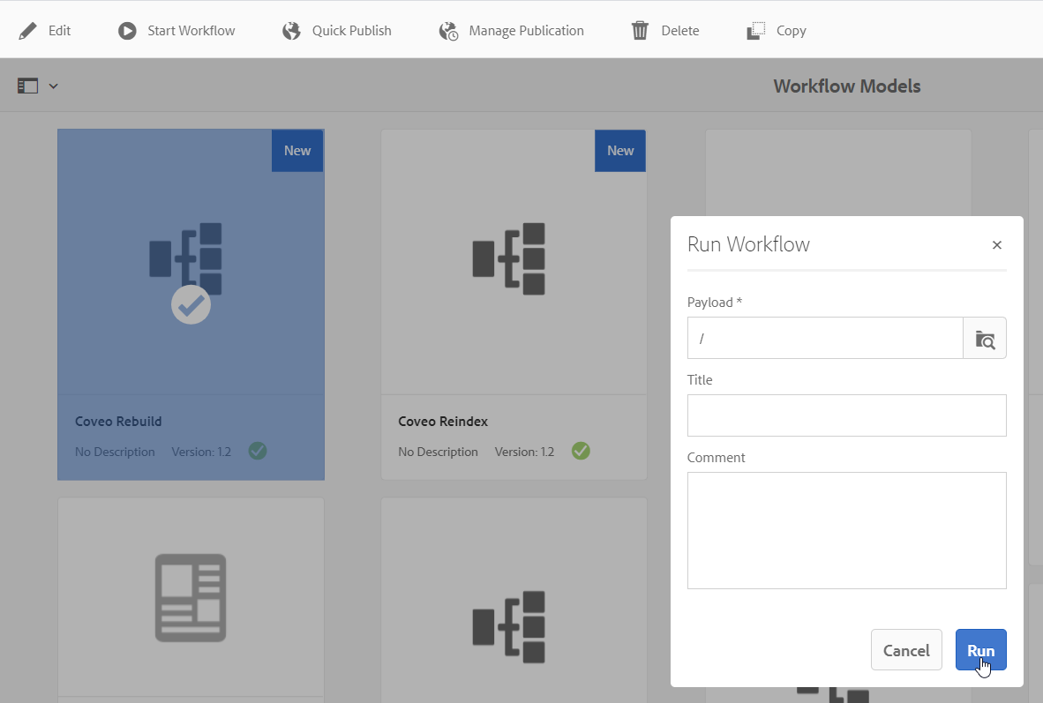Viewport: 1043px width, 703px height.
Task: Click Version: 1.2 on Coveo Rebuild
Action: pos(201,452)
